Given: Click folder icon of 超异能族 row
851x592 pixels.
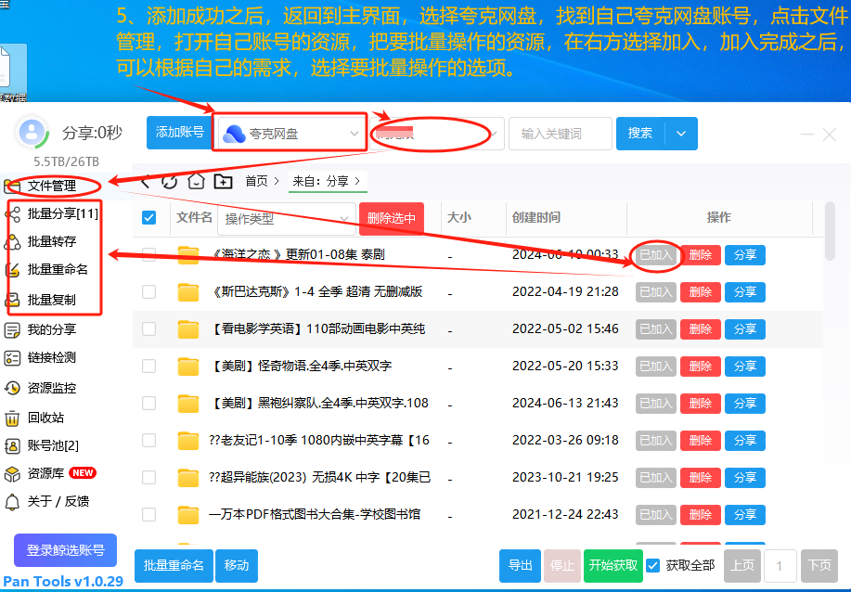Looking at the screenshot, I should [188, 478].
